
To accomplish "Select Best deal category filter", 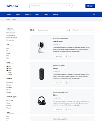I will [x=11, y=33].
